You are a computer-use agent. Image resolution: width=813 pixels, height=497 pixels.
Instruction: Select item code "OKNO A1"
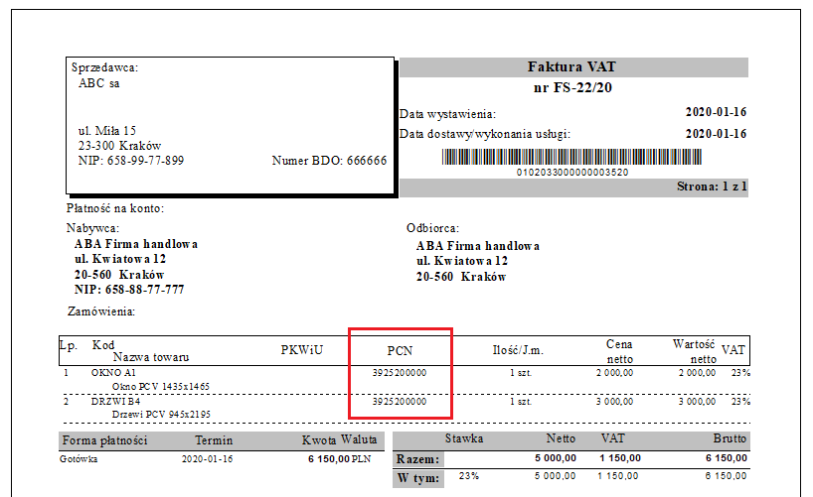(x=113, y=373)
